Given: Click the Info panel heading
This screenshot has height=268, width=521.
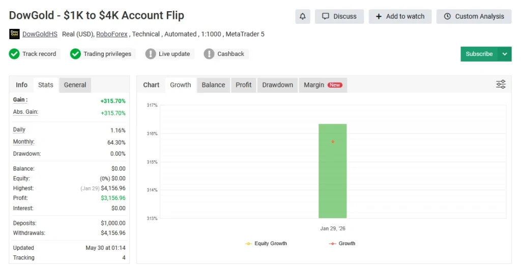Looking at the screenshot, I should (x=21, y=85).
